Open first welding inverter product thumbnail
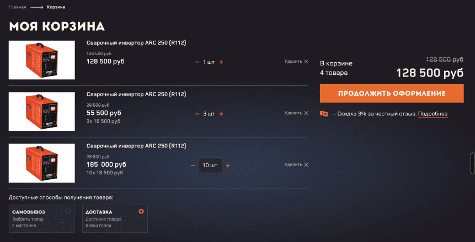Image resolution: width=475 pixels, height=242 pixels. pos(42,61)
